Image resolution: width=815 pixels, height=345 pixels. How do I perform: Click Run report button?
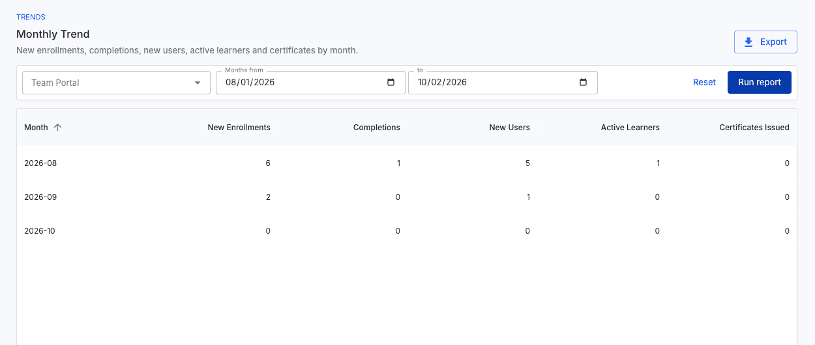click(760, 83)
